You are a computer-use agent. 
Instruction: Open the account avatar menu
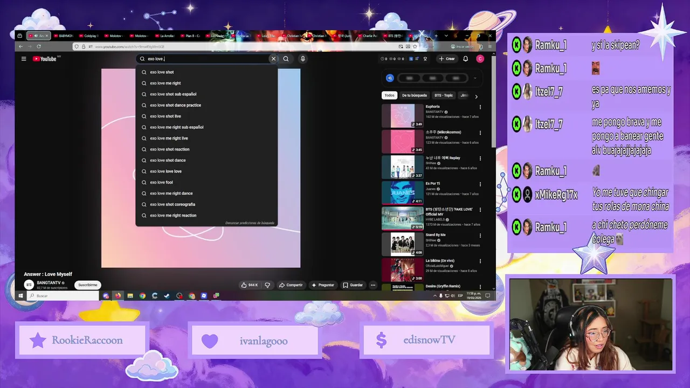click(480, 59)
